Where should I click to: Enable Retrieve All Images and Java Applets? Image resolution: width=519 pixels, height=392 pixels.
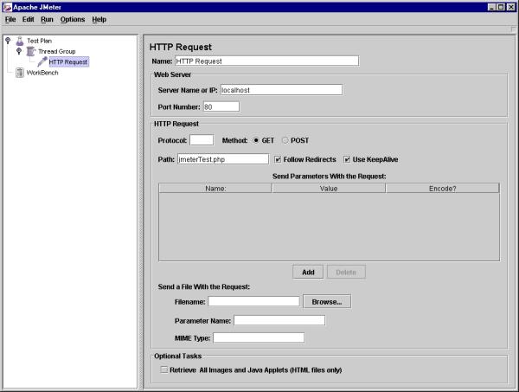coord(163,370)
